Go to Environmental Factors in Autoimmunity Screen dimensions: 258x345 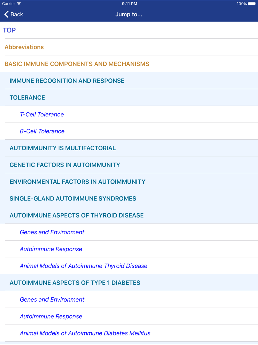[129, 181]
